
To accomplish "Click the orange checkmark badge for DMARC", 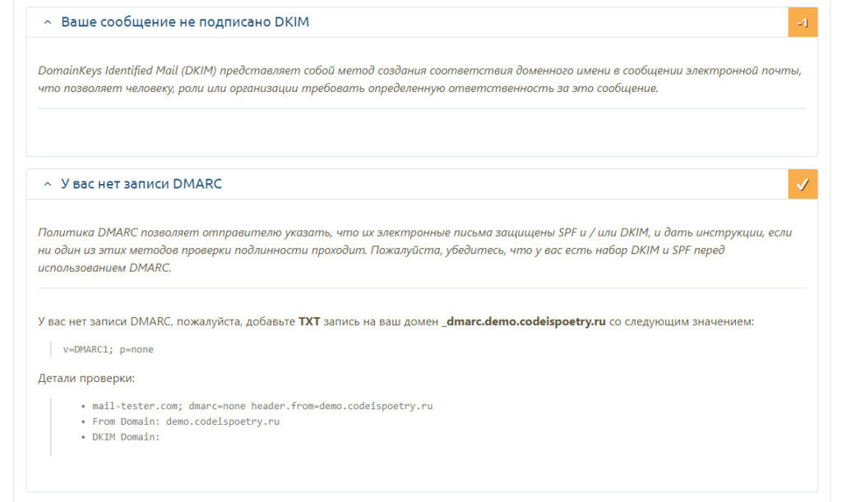I will tap(803, 185).
